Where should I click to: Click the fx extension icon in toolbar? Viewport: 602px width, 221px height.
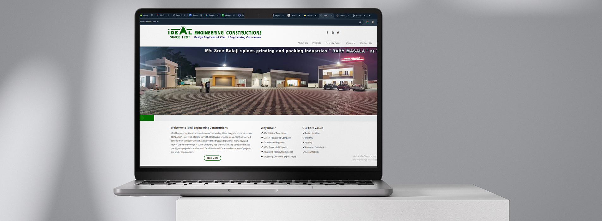click(373, 22)
